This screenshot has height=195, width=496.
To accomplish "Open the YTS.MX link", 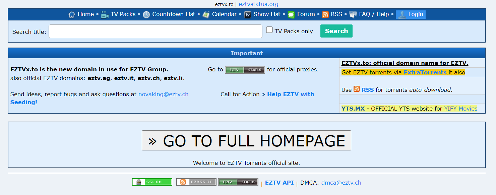I will (x=353, y=109).
